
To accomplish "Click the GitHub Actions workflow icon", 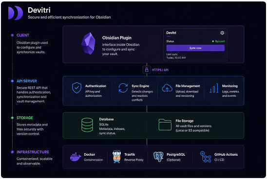I will tap(206, 157).
